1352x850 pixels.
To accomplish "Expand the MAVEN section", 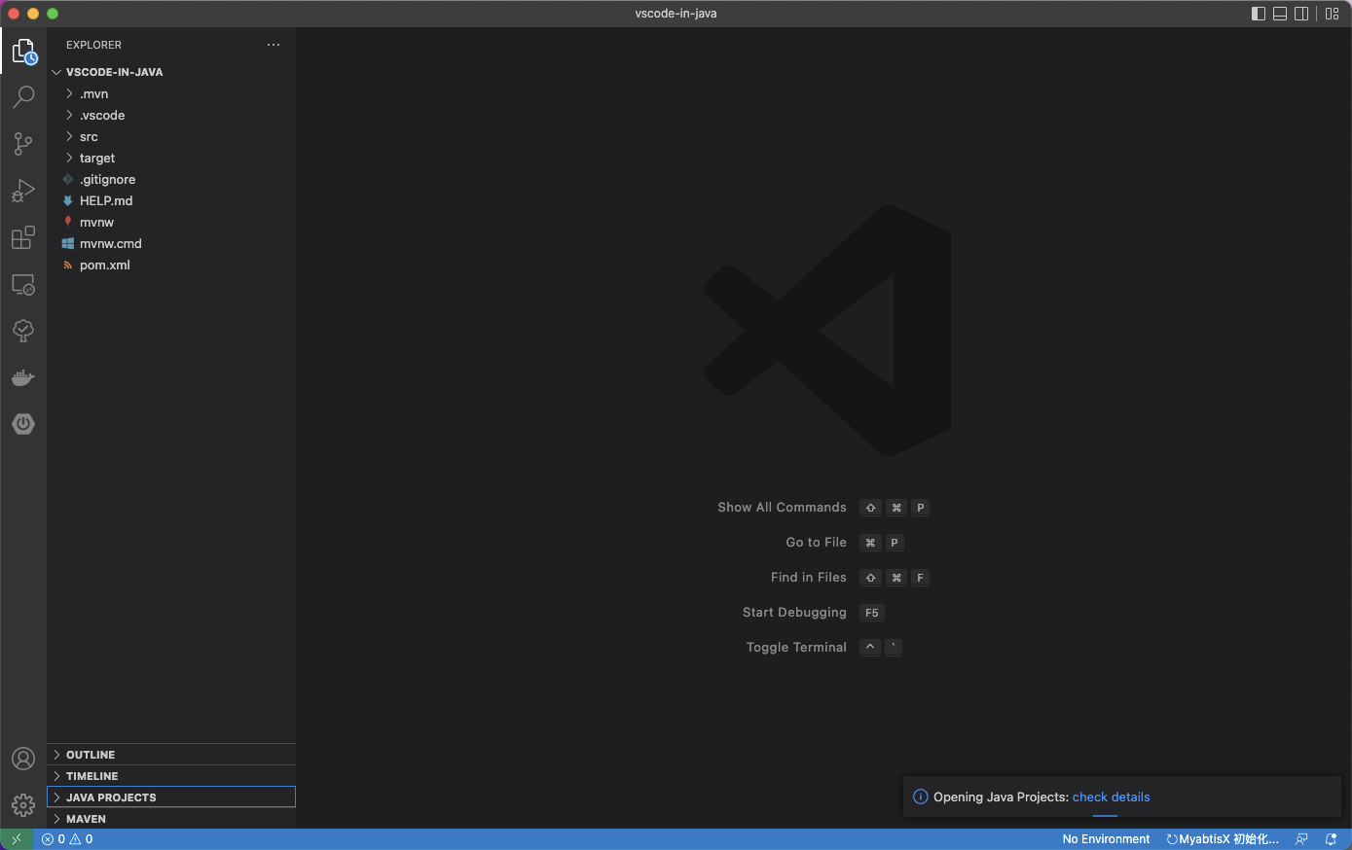I will pos(171,819).
